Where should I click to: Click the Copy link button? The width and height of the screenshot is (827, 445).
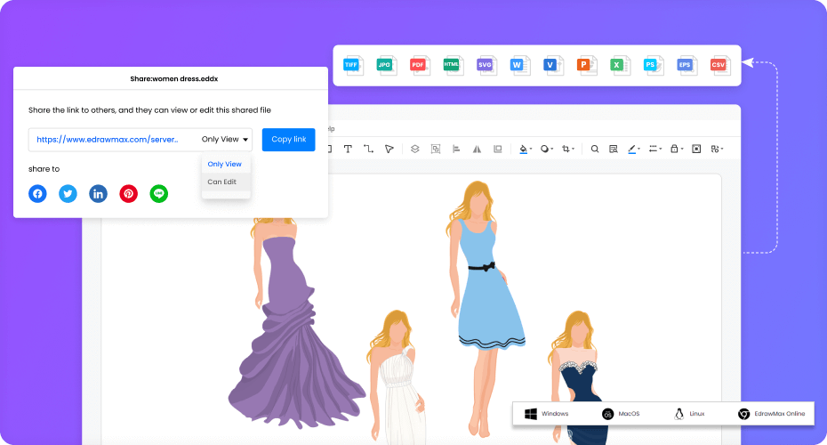pos(288,140)
